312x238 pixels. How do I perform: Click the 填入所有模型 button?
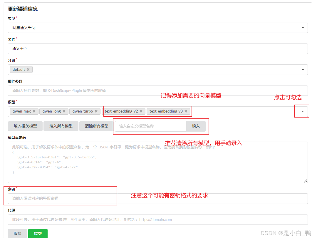click(61, 126)
